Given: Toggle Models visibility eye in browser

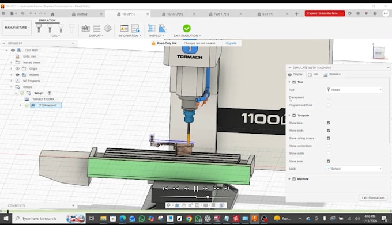Looking at the screenshot, I should [x=17, y=75].
